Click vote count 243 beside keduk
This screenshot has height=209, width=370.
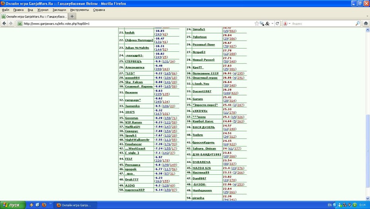coord(158,34)
